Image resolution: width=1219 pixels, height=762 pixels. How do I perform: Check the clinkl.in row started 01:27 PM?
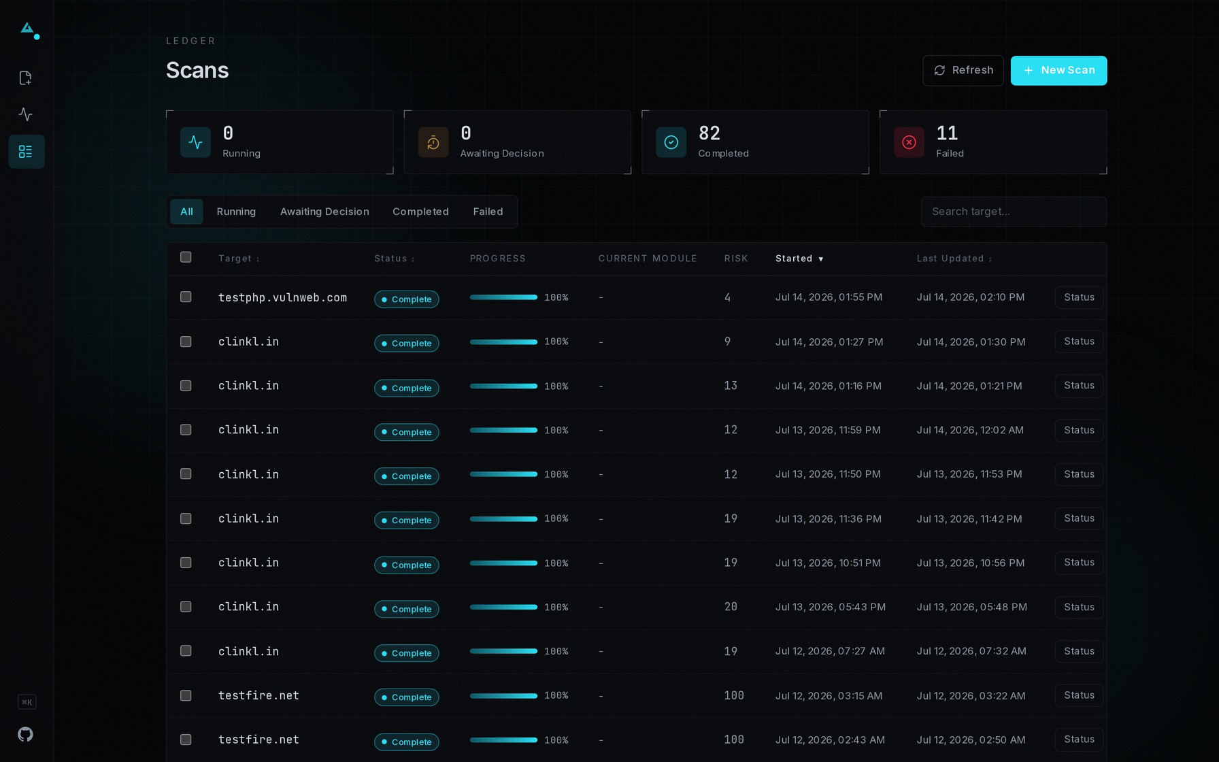pos(186,342)
